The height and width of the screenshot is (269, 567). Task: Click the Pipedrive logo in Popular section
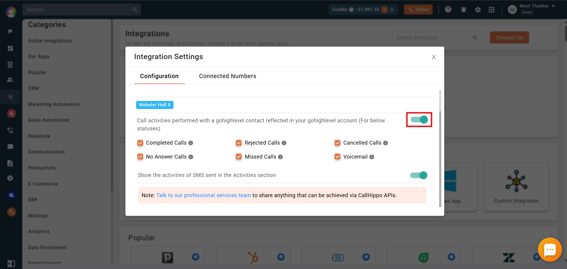[168, 257]
